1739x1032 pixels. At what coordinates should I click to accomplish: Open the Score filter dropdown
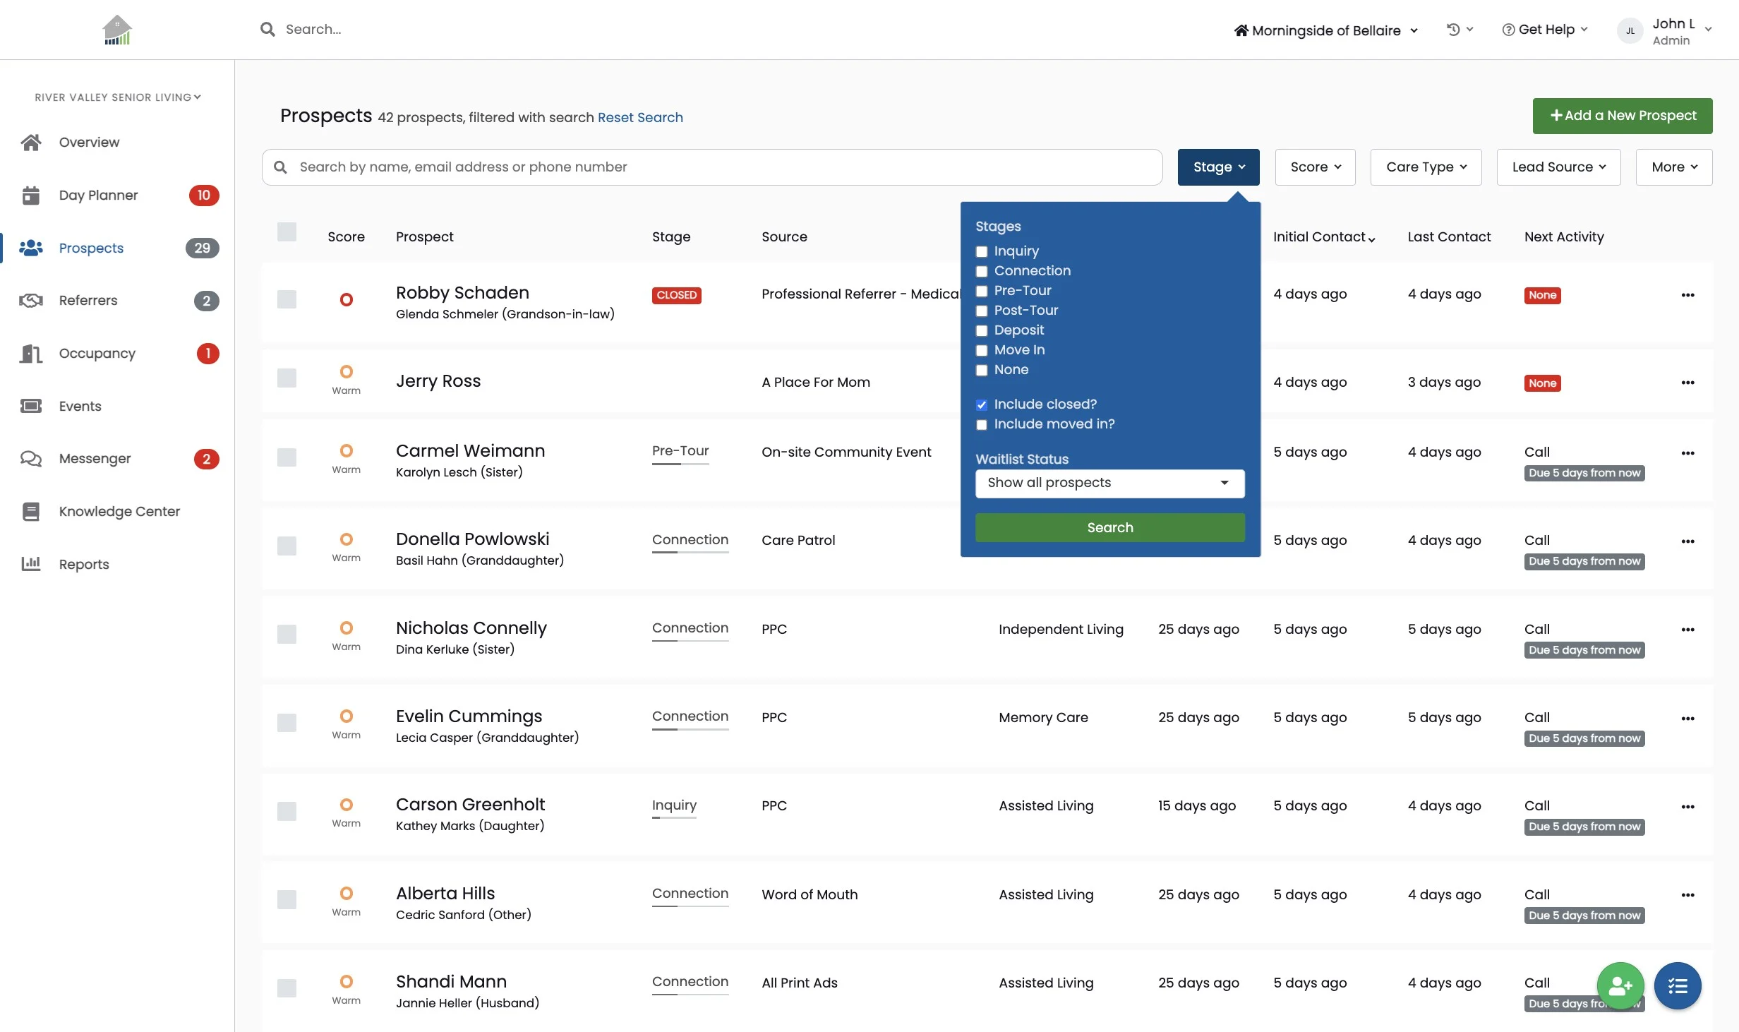(1316, 167)
